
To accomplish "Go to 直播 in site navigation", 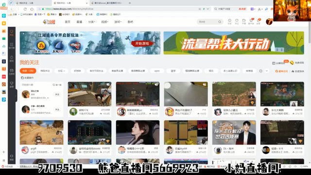I will (79, 22).
